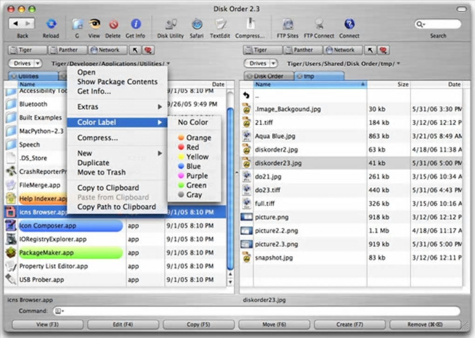Apply the Green color label

[195, 185]
